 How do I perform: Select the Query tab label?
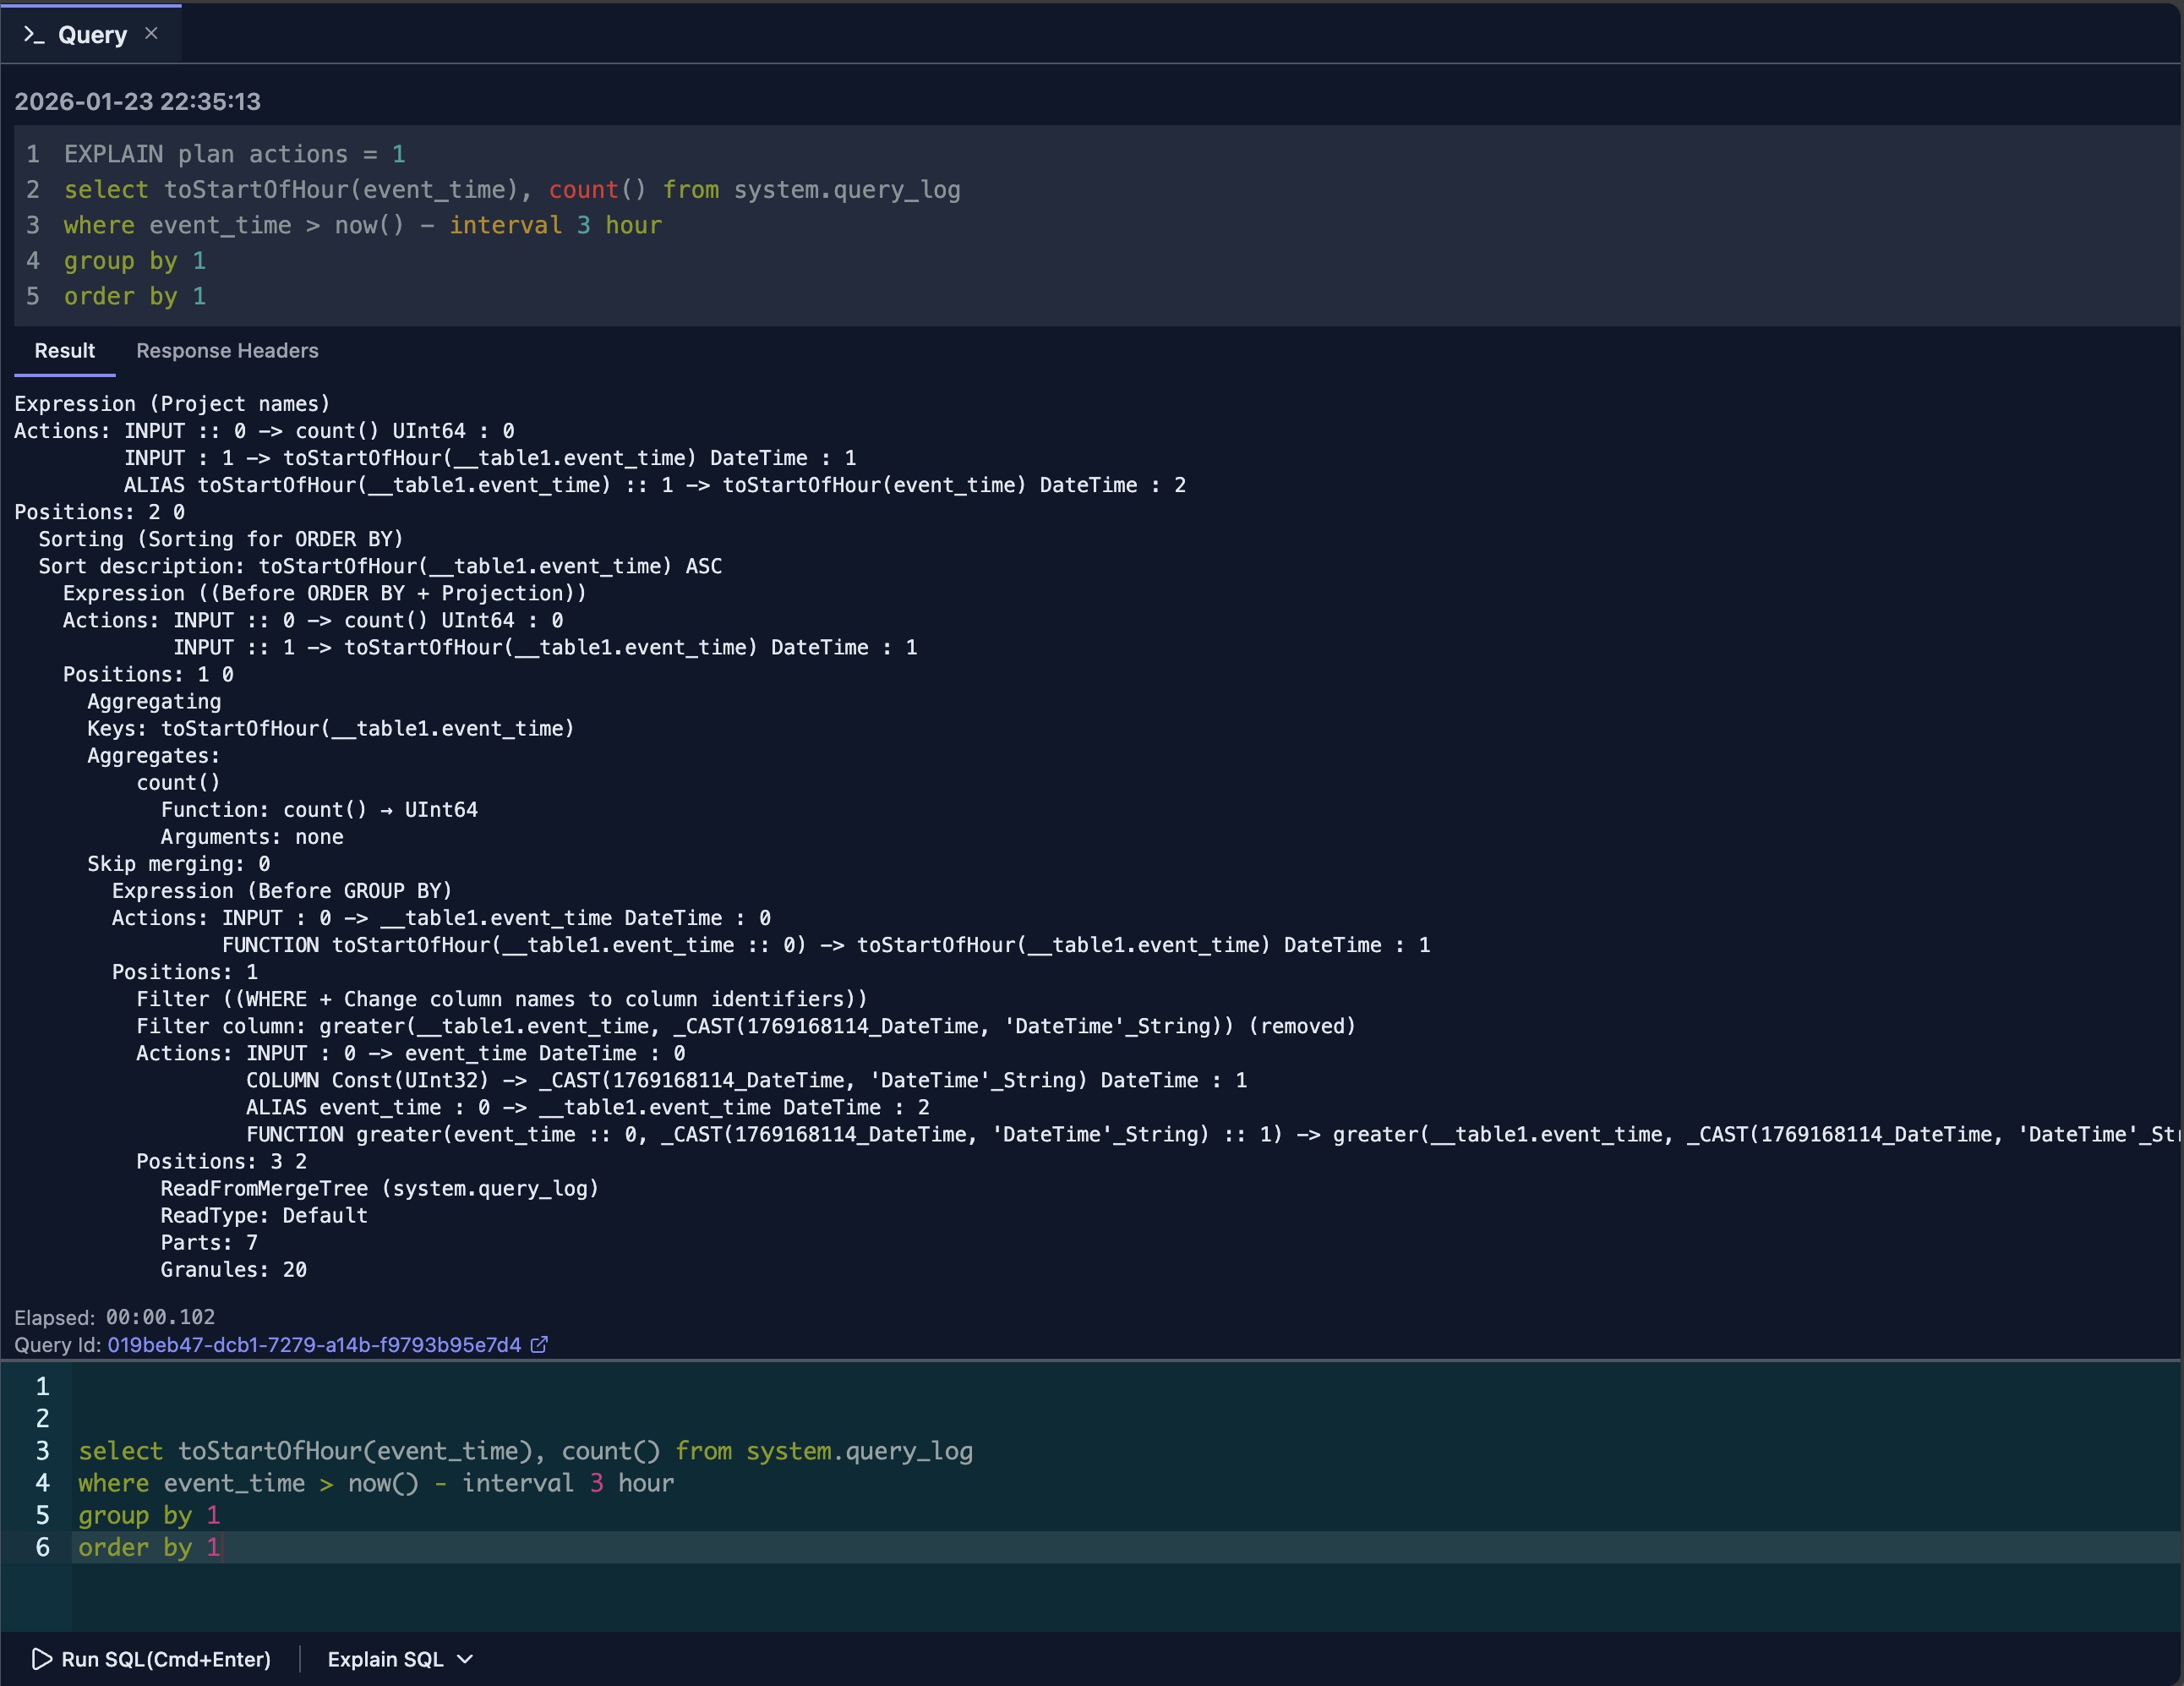tap(92, 35)
